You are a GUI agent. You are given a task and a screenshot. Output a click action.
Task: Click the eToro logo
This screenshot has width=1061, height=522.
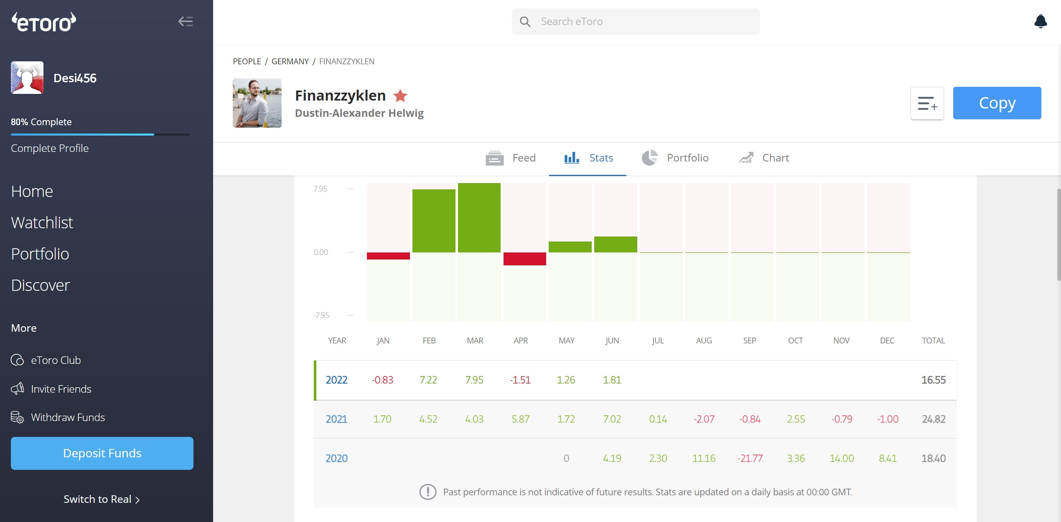coord(44,22)
